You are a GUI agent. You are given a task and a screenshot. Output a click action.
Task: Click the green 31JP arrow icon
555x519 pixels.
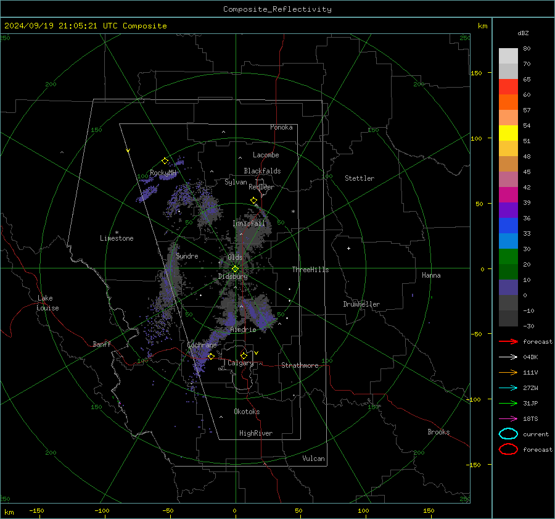click(508, 403)
